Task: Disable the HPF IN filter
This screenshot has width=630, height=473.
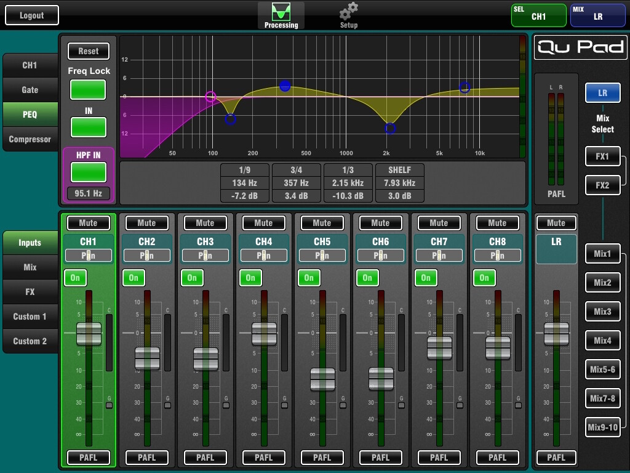Action: (89, 172)
